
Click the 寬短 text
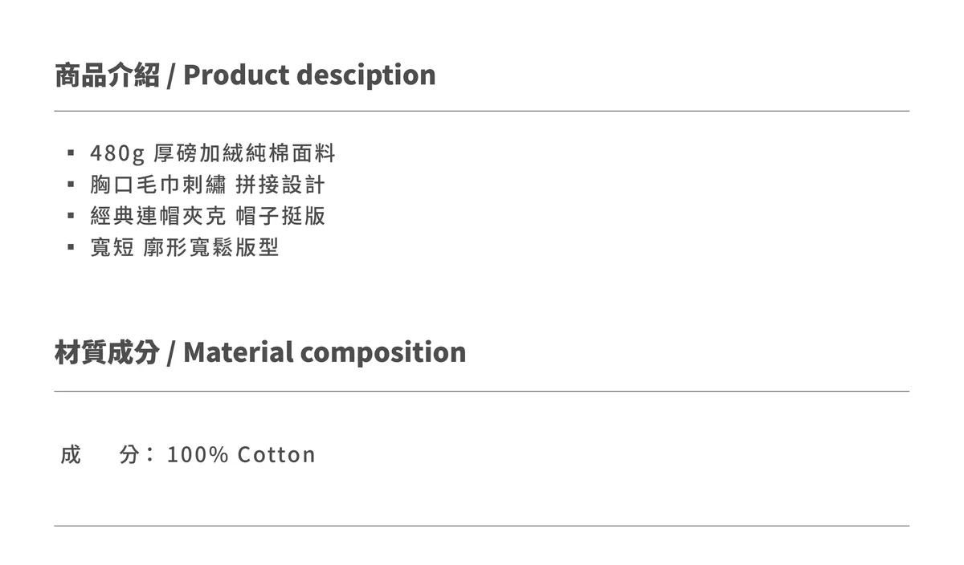[x=112, y=247]
